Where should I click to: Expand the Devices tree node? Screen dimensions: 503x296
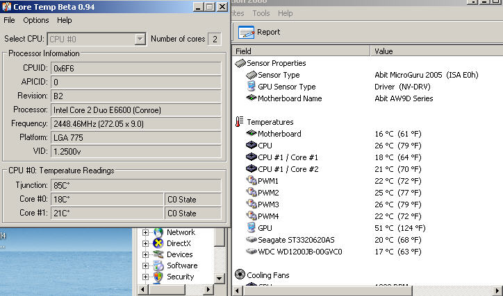click(146, 254)
